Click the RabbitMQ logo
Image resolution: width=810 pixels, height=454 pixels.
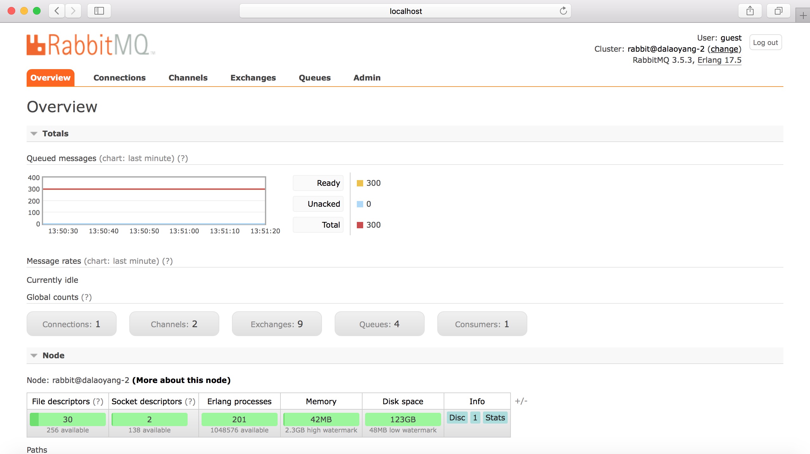(91, 45)
